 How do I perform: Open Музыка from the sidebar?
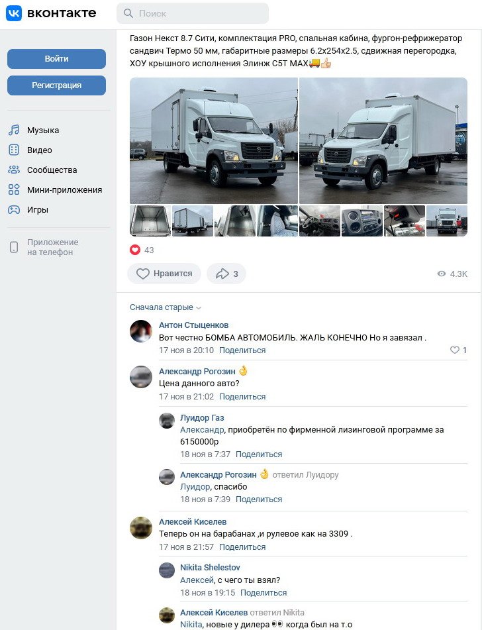coord(42,131)
